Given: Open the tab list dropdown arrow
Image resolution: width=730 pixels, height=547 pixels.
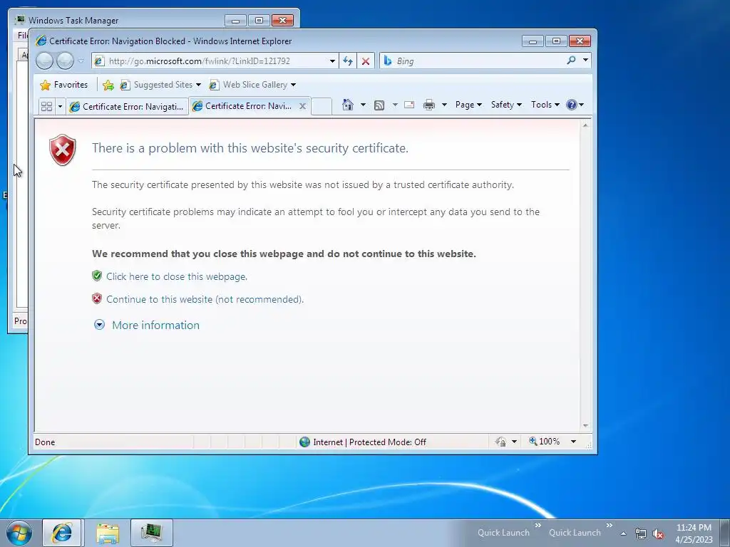Looking at the screenshot, I should (60, 107).
